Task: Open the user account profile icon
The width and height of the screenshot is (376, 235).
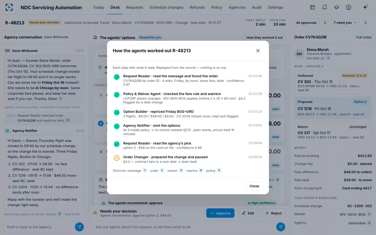Action: [x=349, y=7]
